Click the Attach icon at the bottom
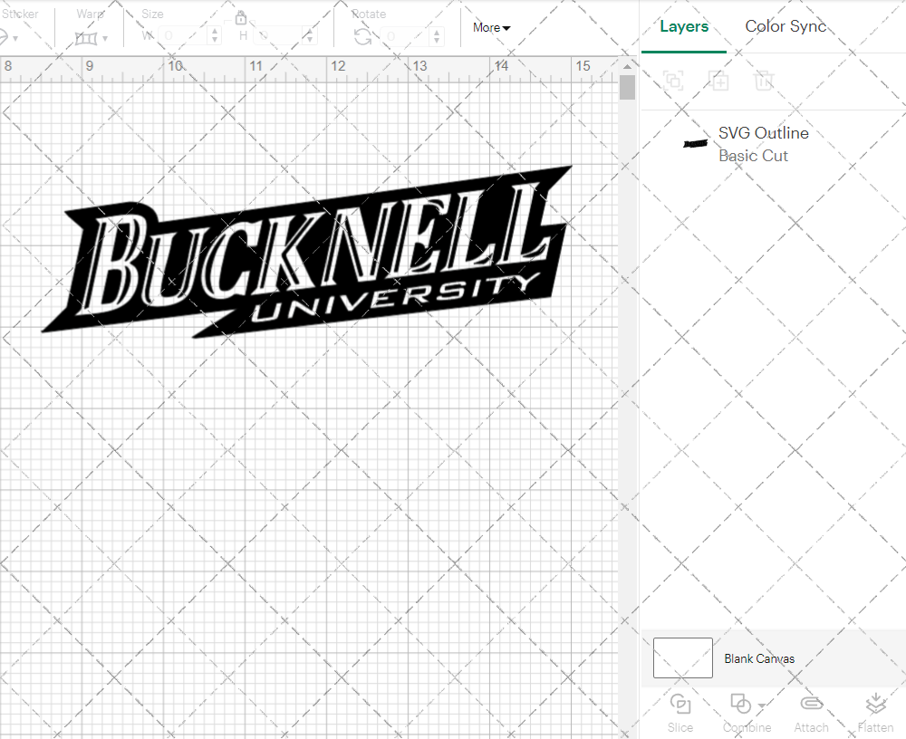Screen dimensions: 906x739 (x=811, y=705)
